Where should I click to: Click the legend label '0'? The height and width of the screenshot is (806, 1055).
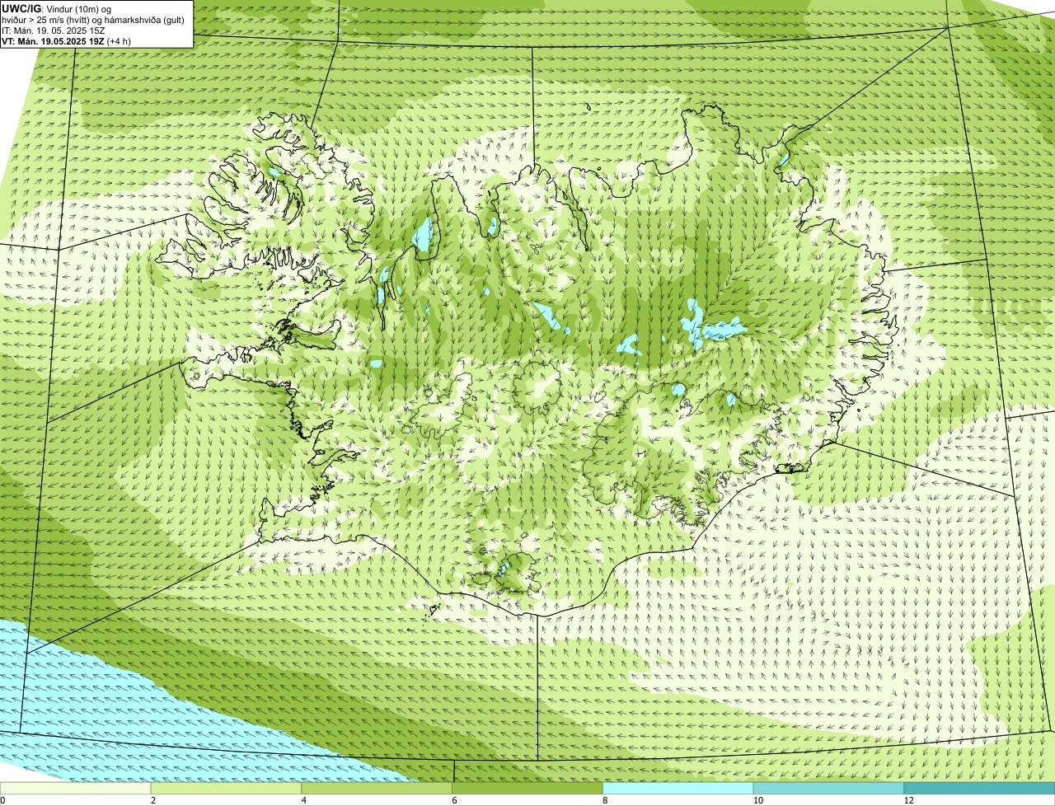[x=2, y=800]
